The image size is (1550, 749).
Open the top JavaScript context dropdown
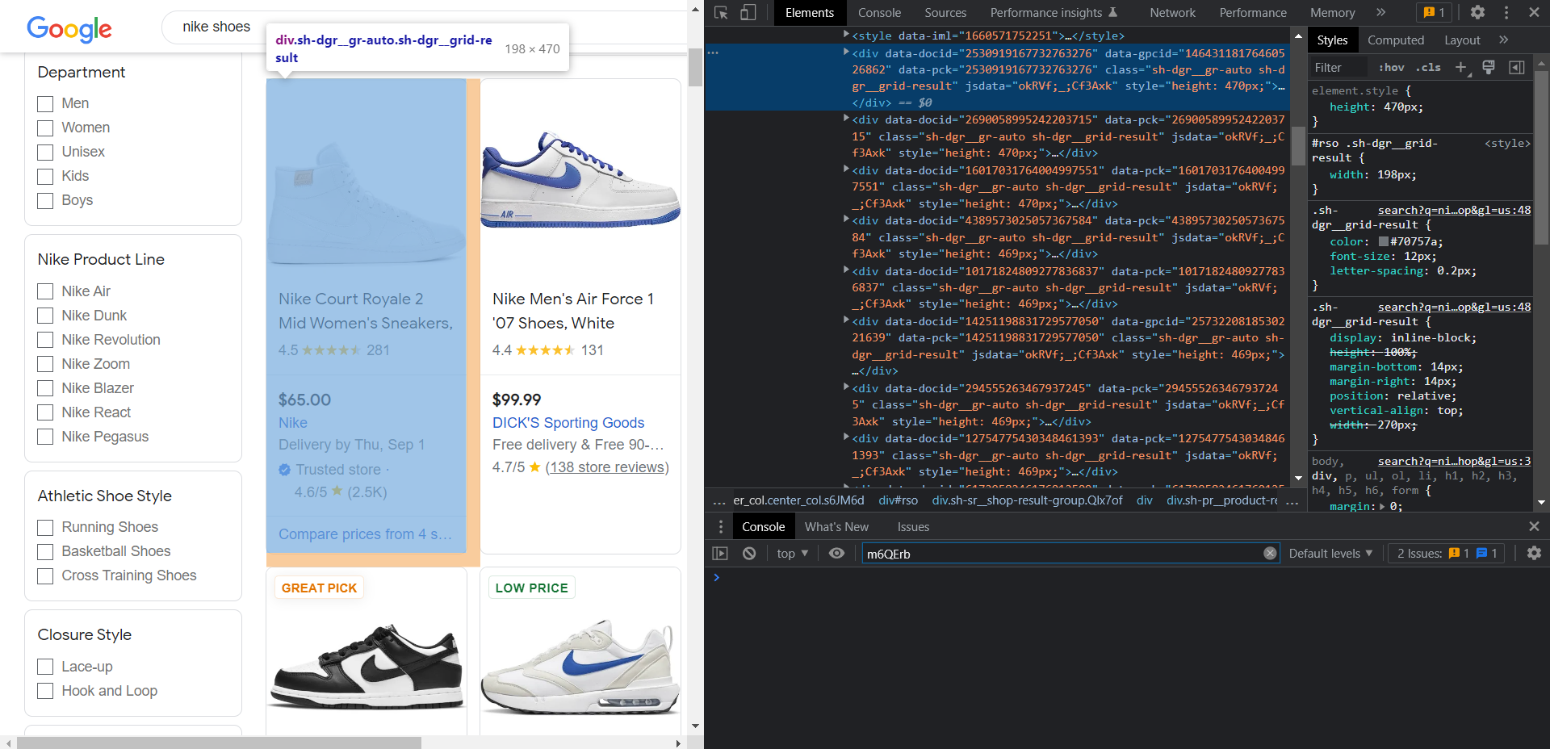(x=792, y=553)
